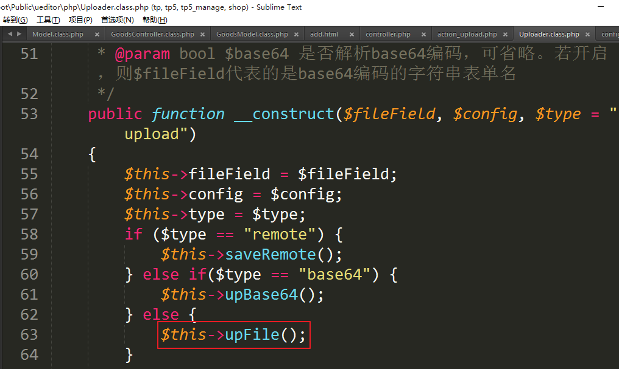Viewport: 619px width, 369px height.
Task: Place the cursor on the upFile() call
Action: [252, 335]
